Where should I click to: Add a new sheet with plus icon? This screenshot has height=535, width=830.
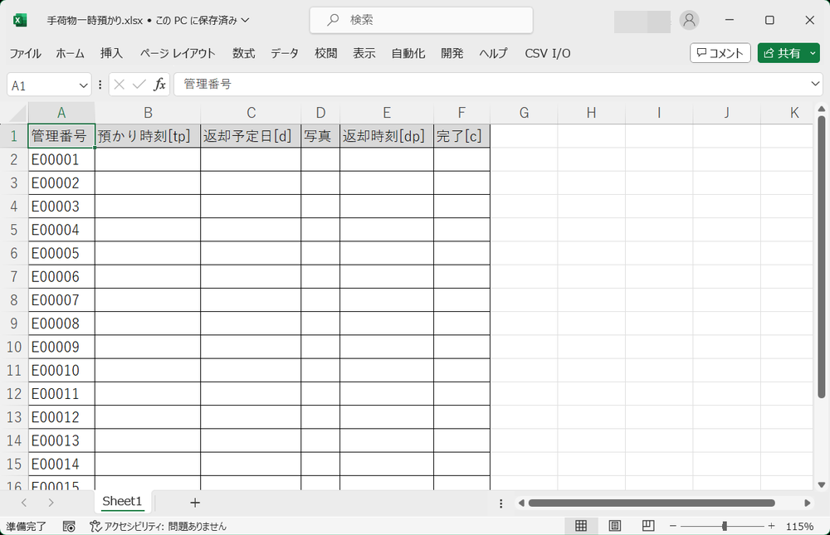(195, 503)
